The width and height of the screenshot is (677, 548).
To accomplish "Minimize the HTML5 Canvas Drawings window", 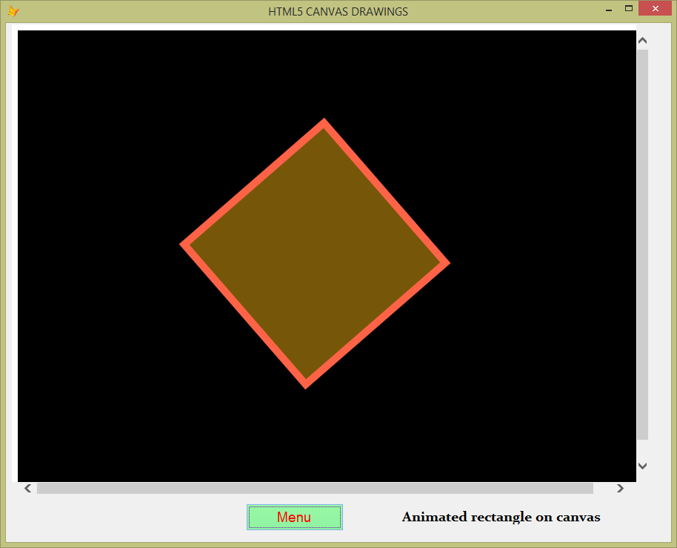I will (608, 10).
